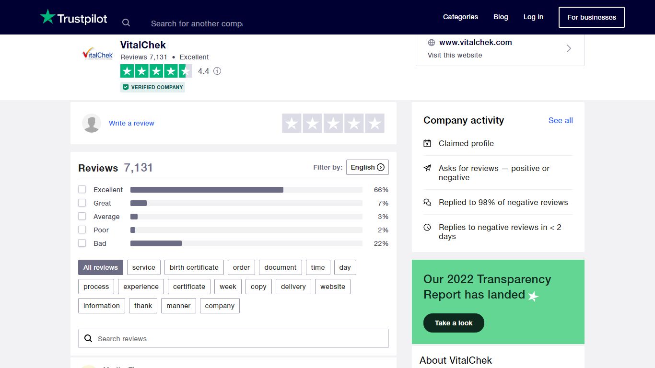
Task: Open the Categories menu
Action: (460, 17)
